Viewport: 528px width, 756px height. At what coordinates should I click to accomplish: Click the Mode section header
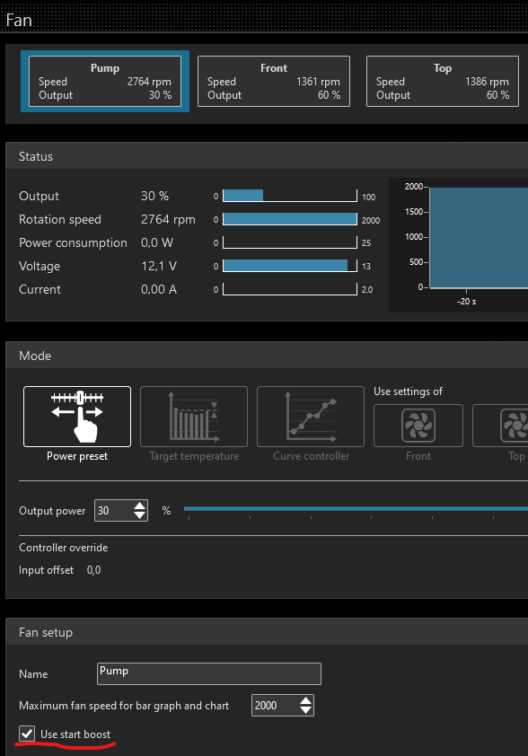(x=267, y=356)
